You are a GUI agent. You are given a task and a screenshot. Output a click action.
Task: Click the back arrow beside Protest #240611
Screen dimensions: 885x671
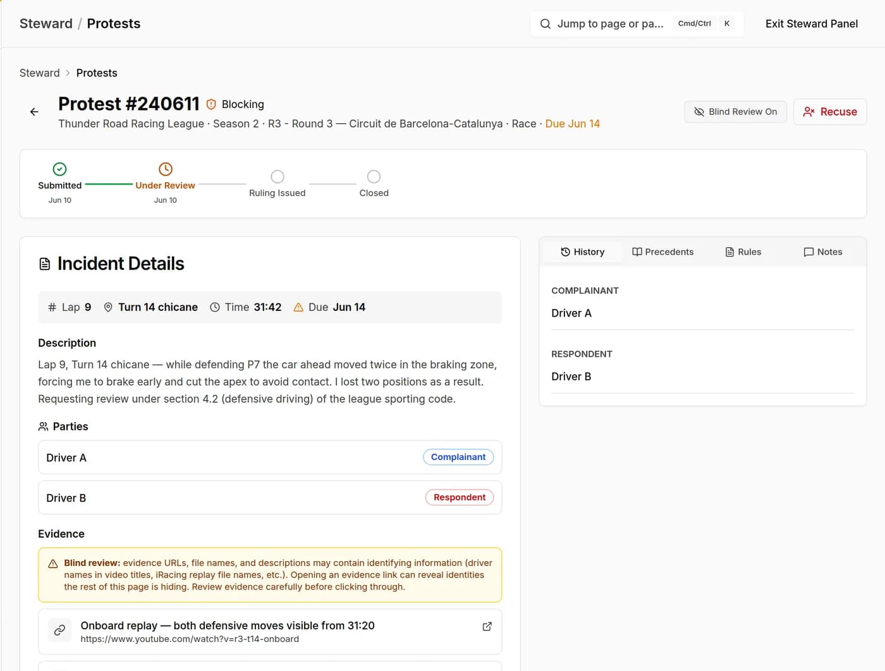tap(34, 112)
